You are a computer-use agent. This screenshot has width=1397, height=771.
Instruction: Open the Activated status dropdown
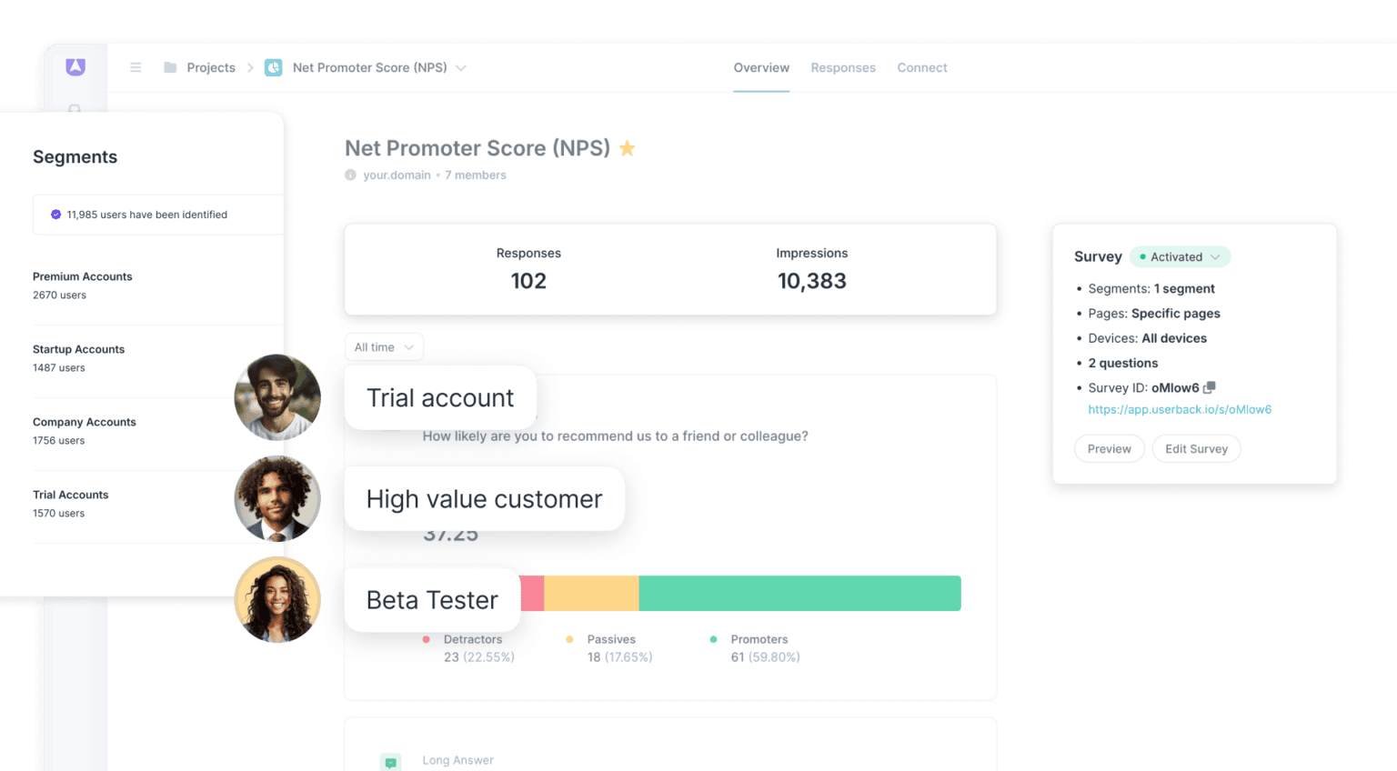point(1180,256)
